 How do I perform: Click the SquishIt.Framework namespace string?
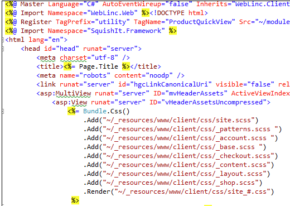(x=126, y=31)
